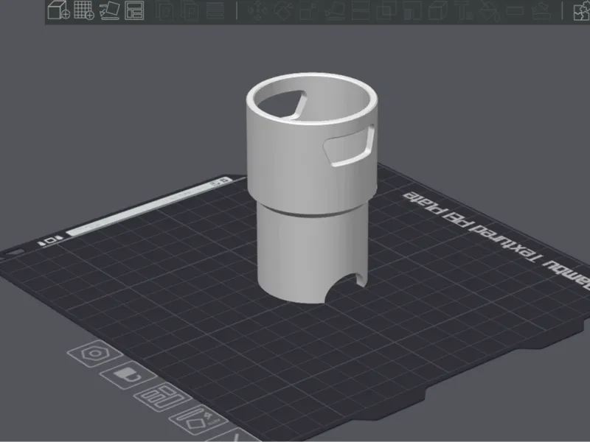Select the Cut tool in toolbar

361,10
